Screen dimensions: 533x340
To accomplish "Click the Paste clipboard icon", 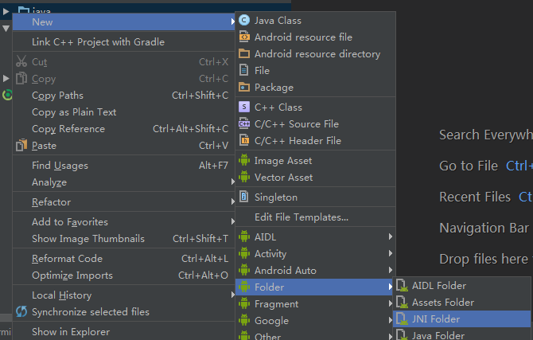I will coord(21,145).
